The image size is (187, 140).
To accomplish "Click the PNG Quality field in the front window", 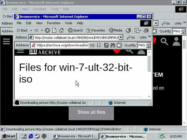I will pos(142,45).
